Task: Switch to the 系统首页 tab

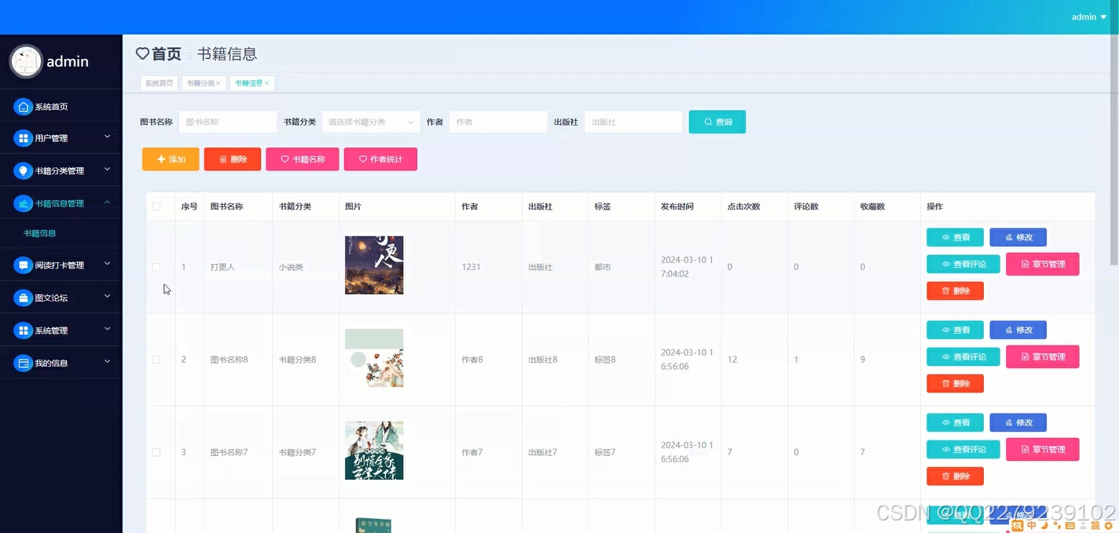Action: 159,82
